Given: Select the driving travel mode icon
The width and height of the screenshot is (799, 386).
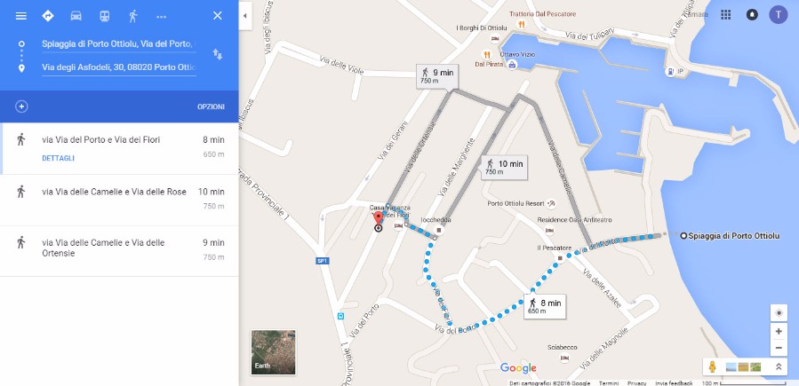Looking at the screenshot, I should (x=76, y=16).
